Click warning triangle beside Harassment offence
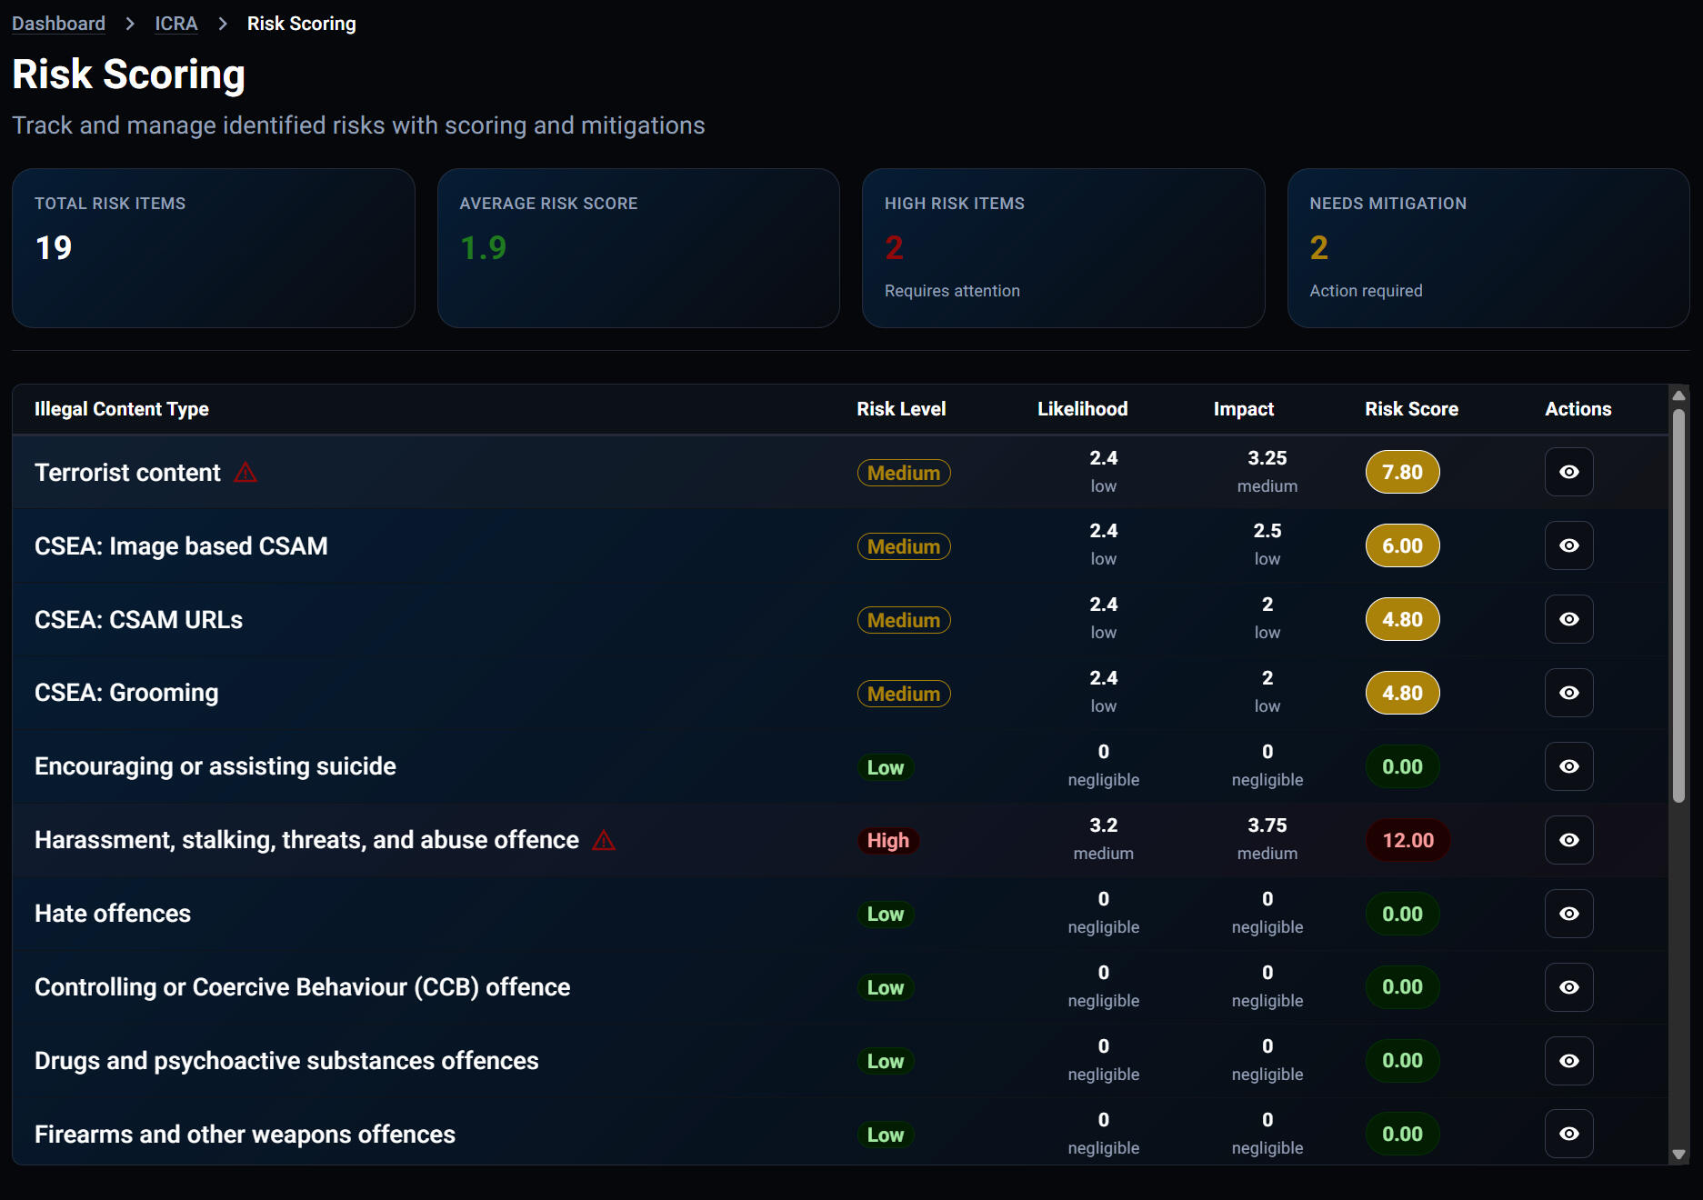The image size is (1703, 1200). [604, 840]
